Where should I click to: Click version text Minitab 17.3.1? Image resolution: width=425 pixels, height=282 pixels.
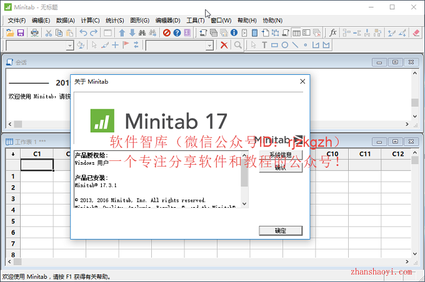pyautogui.click(x=96, y=185)
